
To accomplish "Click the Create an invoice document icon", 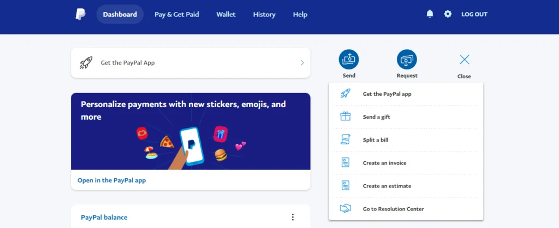I will coord(346,163).
